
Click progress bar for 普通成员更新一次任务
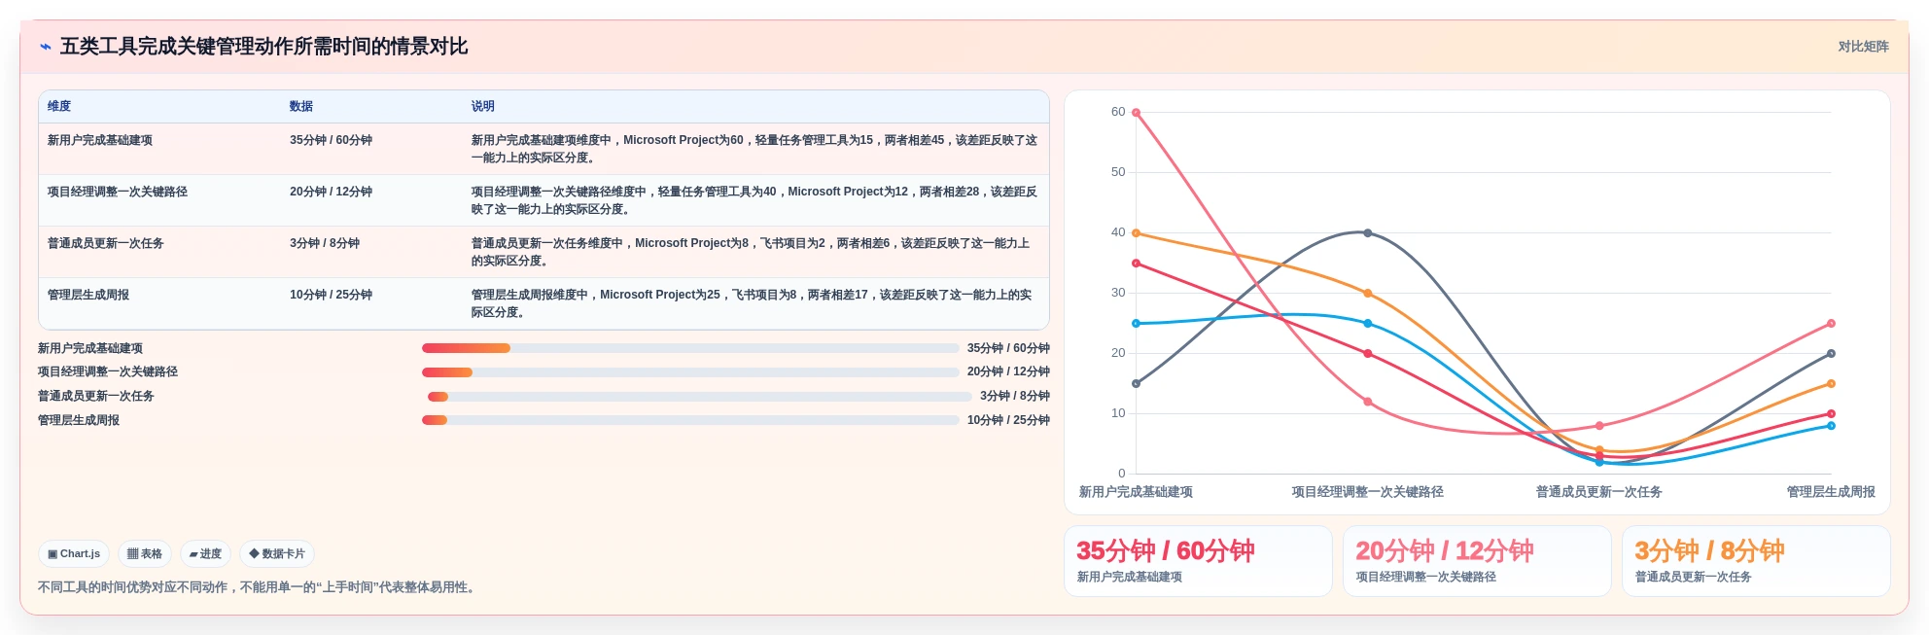(700, 397)
